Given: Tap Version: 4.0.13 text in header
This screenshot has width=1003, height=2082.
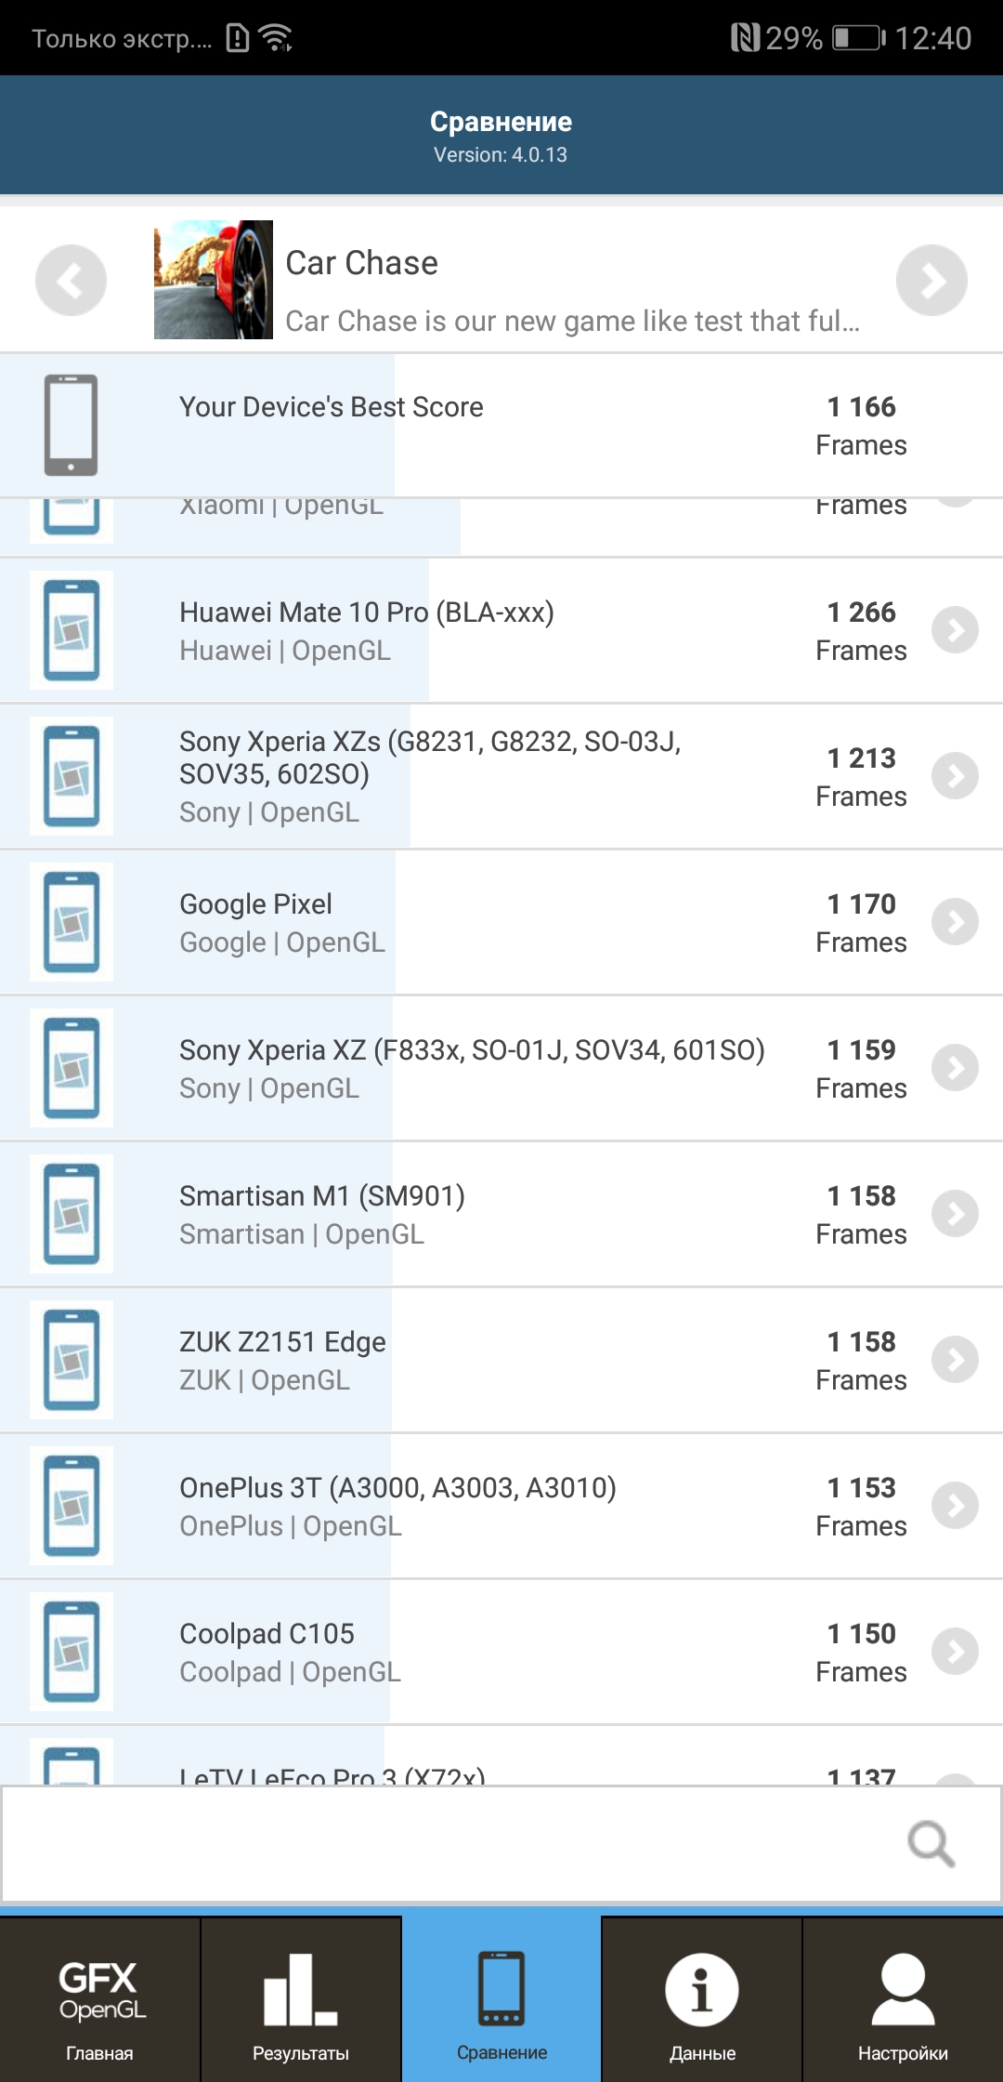Looking at the screenshot, I should [501, 155].
